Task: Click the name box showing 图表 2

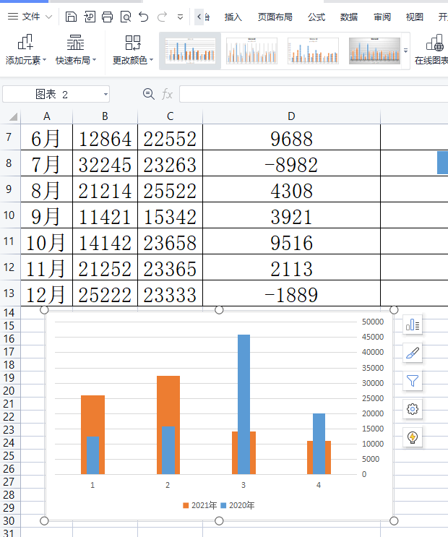Action: [51, 94]
